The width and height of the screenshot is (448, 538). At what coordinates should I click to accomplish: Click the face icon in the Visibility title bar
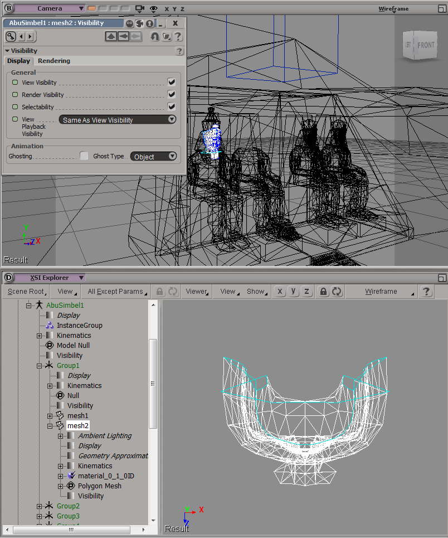(x=129, y=23)
